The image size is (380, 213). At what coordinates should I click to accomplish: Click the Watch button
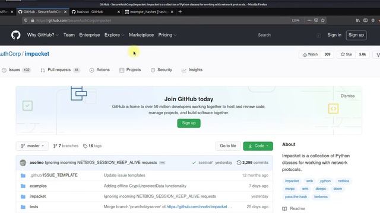tap(310, 54)
